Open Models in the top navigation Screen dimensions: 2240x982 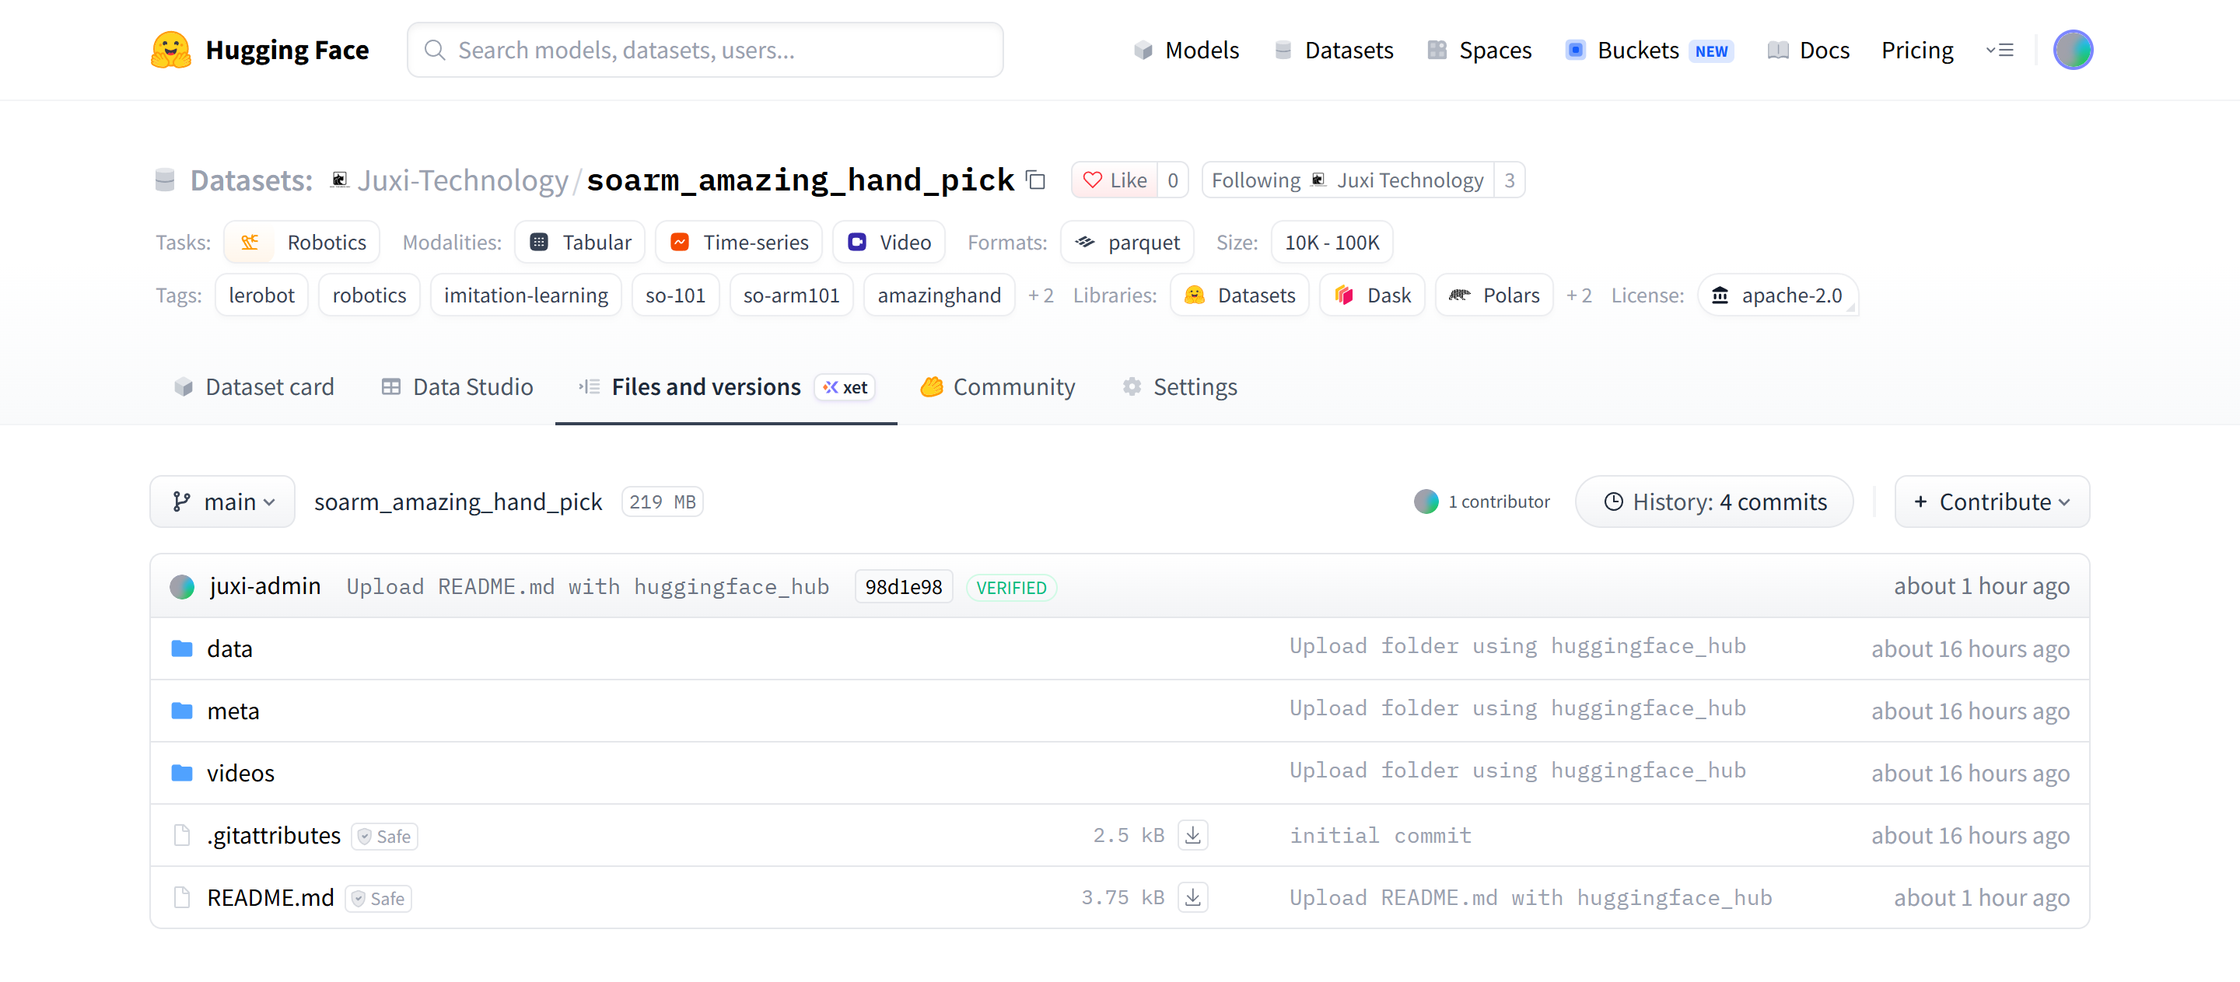point(1186,50)
